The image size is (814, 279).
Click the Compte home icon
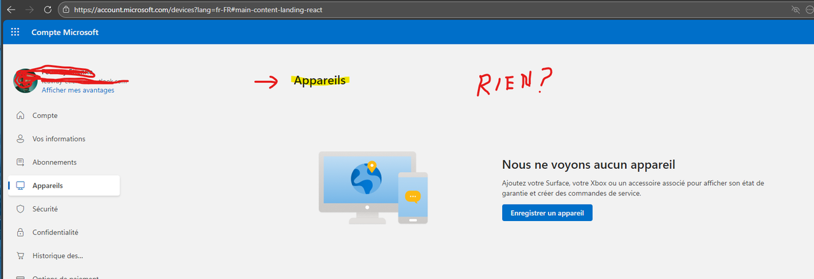[x=20, y=115]
